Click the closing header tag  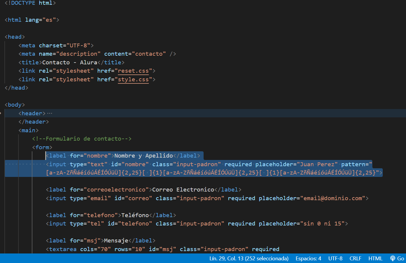click(x=34, y=122)
